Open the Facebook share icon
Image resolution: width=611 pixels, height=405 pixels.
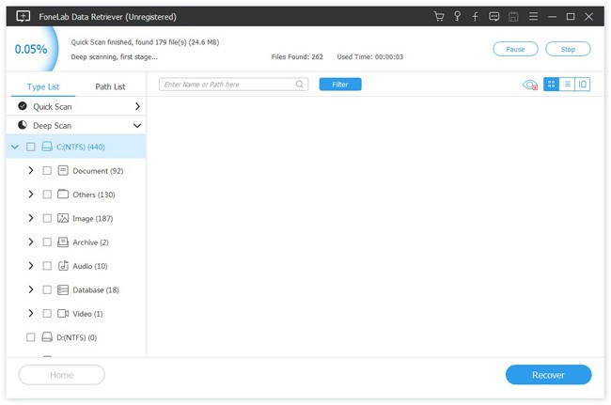click(x=475, y=16)
